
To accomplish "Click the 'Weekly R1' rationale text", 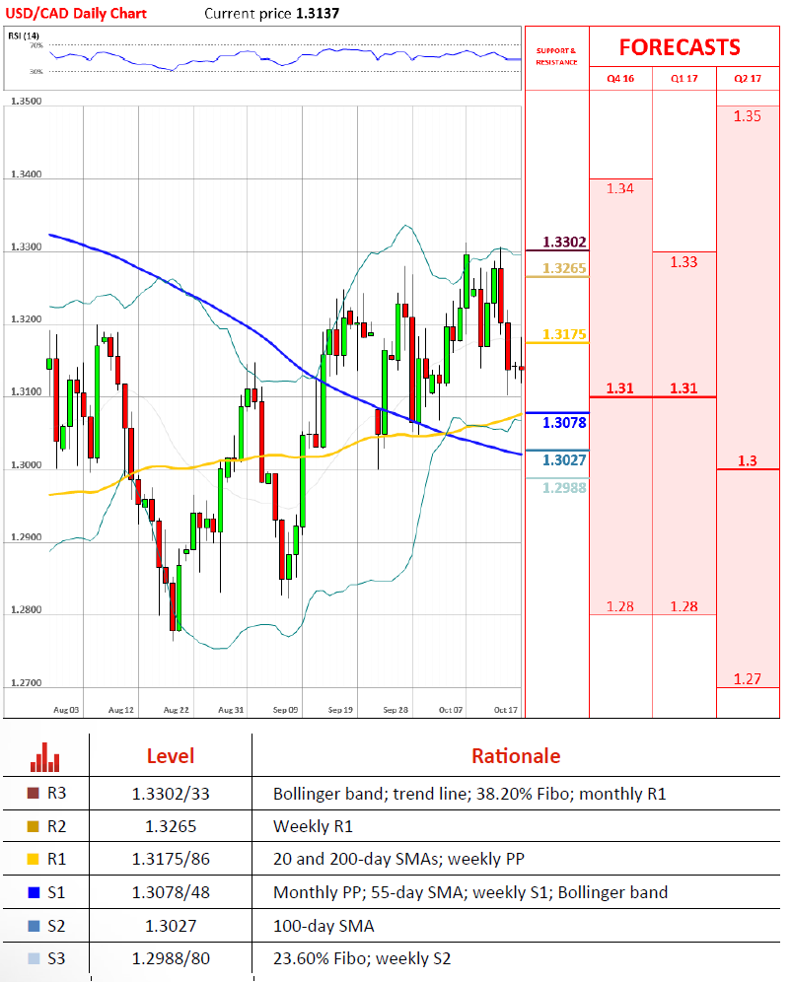I will (x=314, y=826).
